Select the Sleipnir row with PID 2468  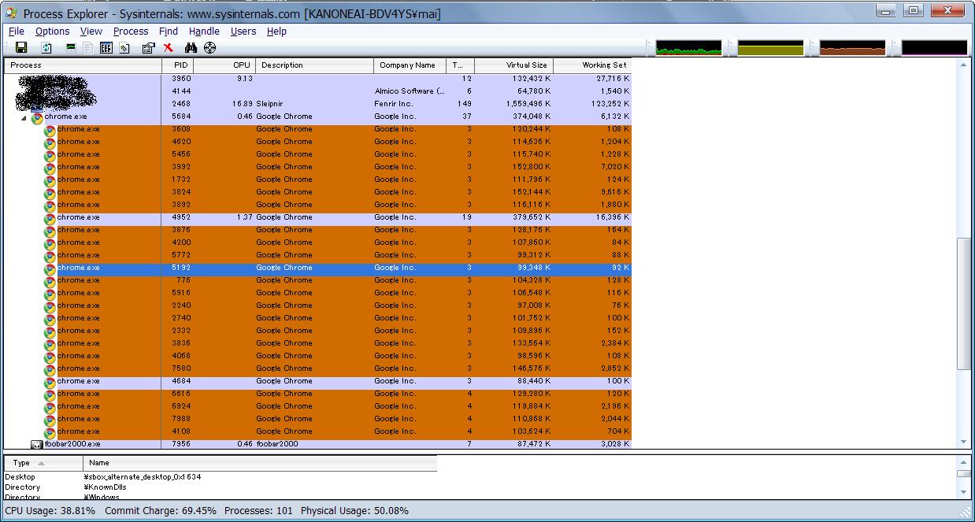point(317,104)
